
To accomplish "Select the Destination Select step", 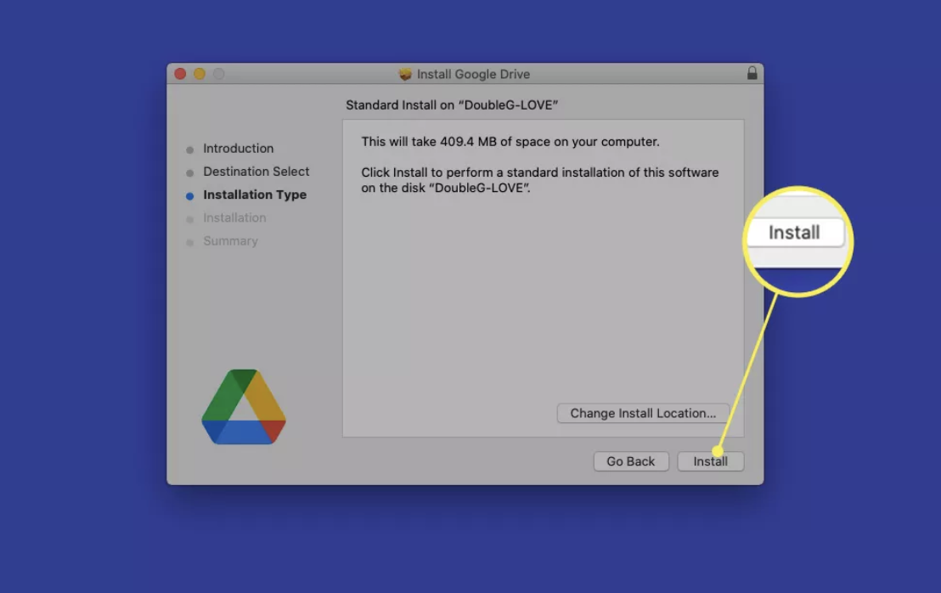I will point(256,172).
